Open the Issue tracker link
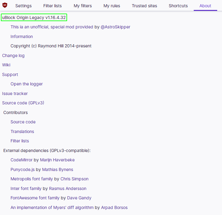 [15, 94]
